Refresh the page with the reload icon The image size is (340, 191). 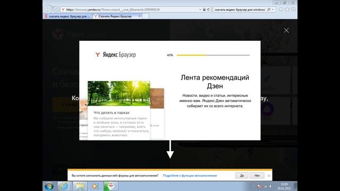(208, 10)
